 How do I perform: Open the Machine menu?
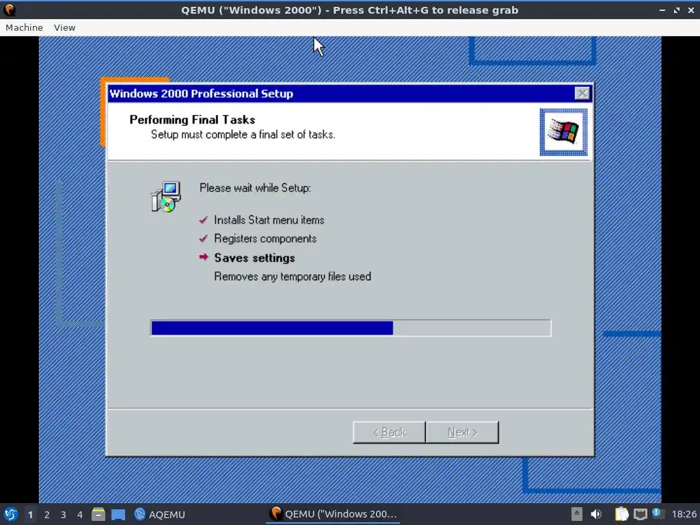click(24, 27)
